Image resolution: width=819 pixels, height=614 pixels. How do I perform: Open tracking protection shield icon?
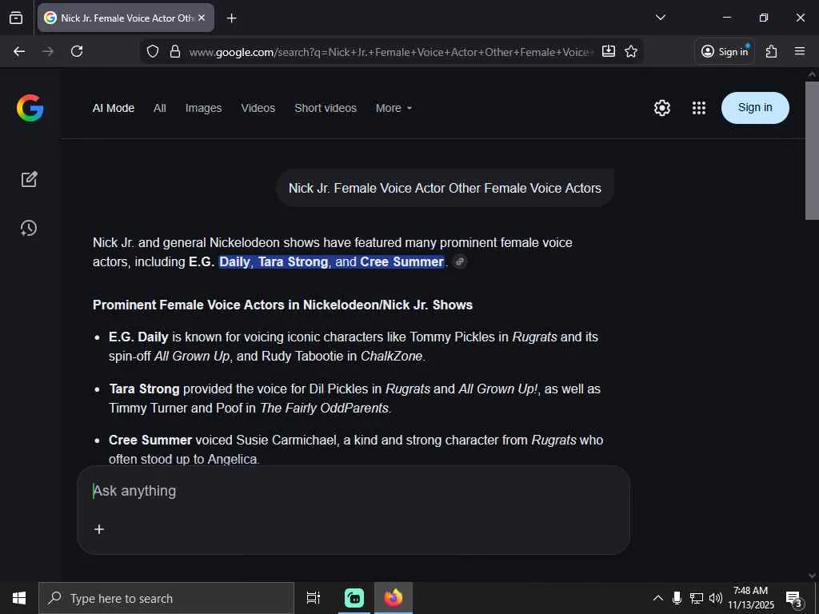click(153, 51)
